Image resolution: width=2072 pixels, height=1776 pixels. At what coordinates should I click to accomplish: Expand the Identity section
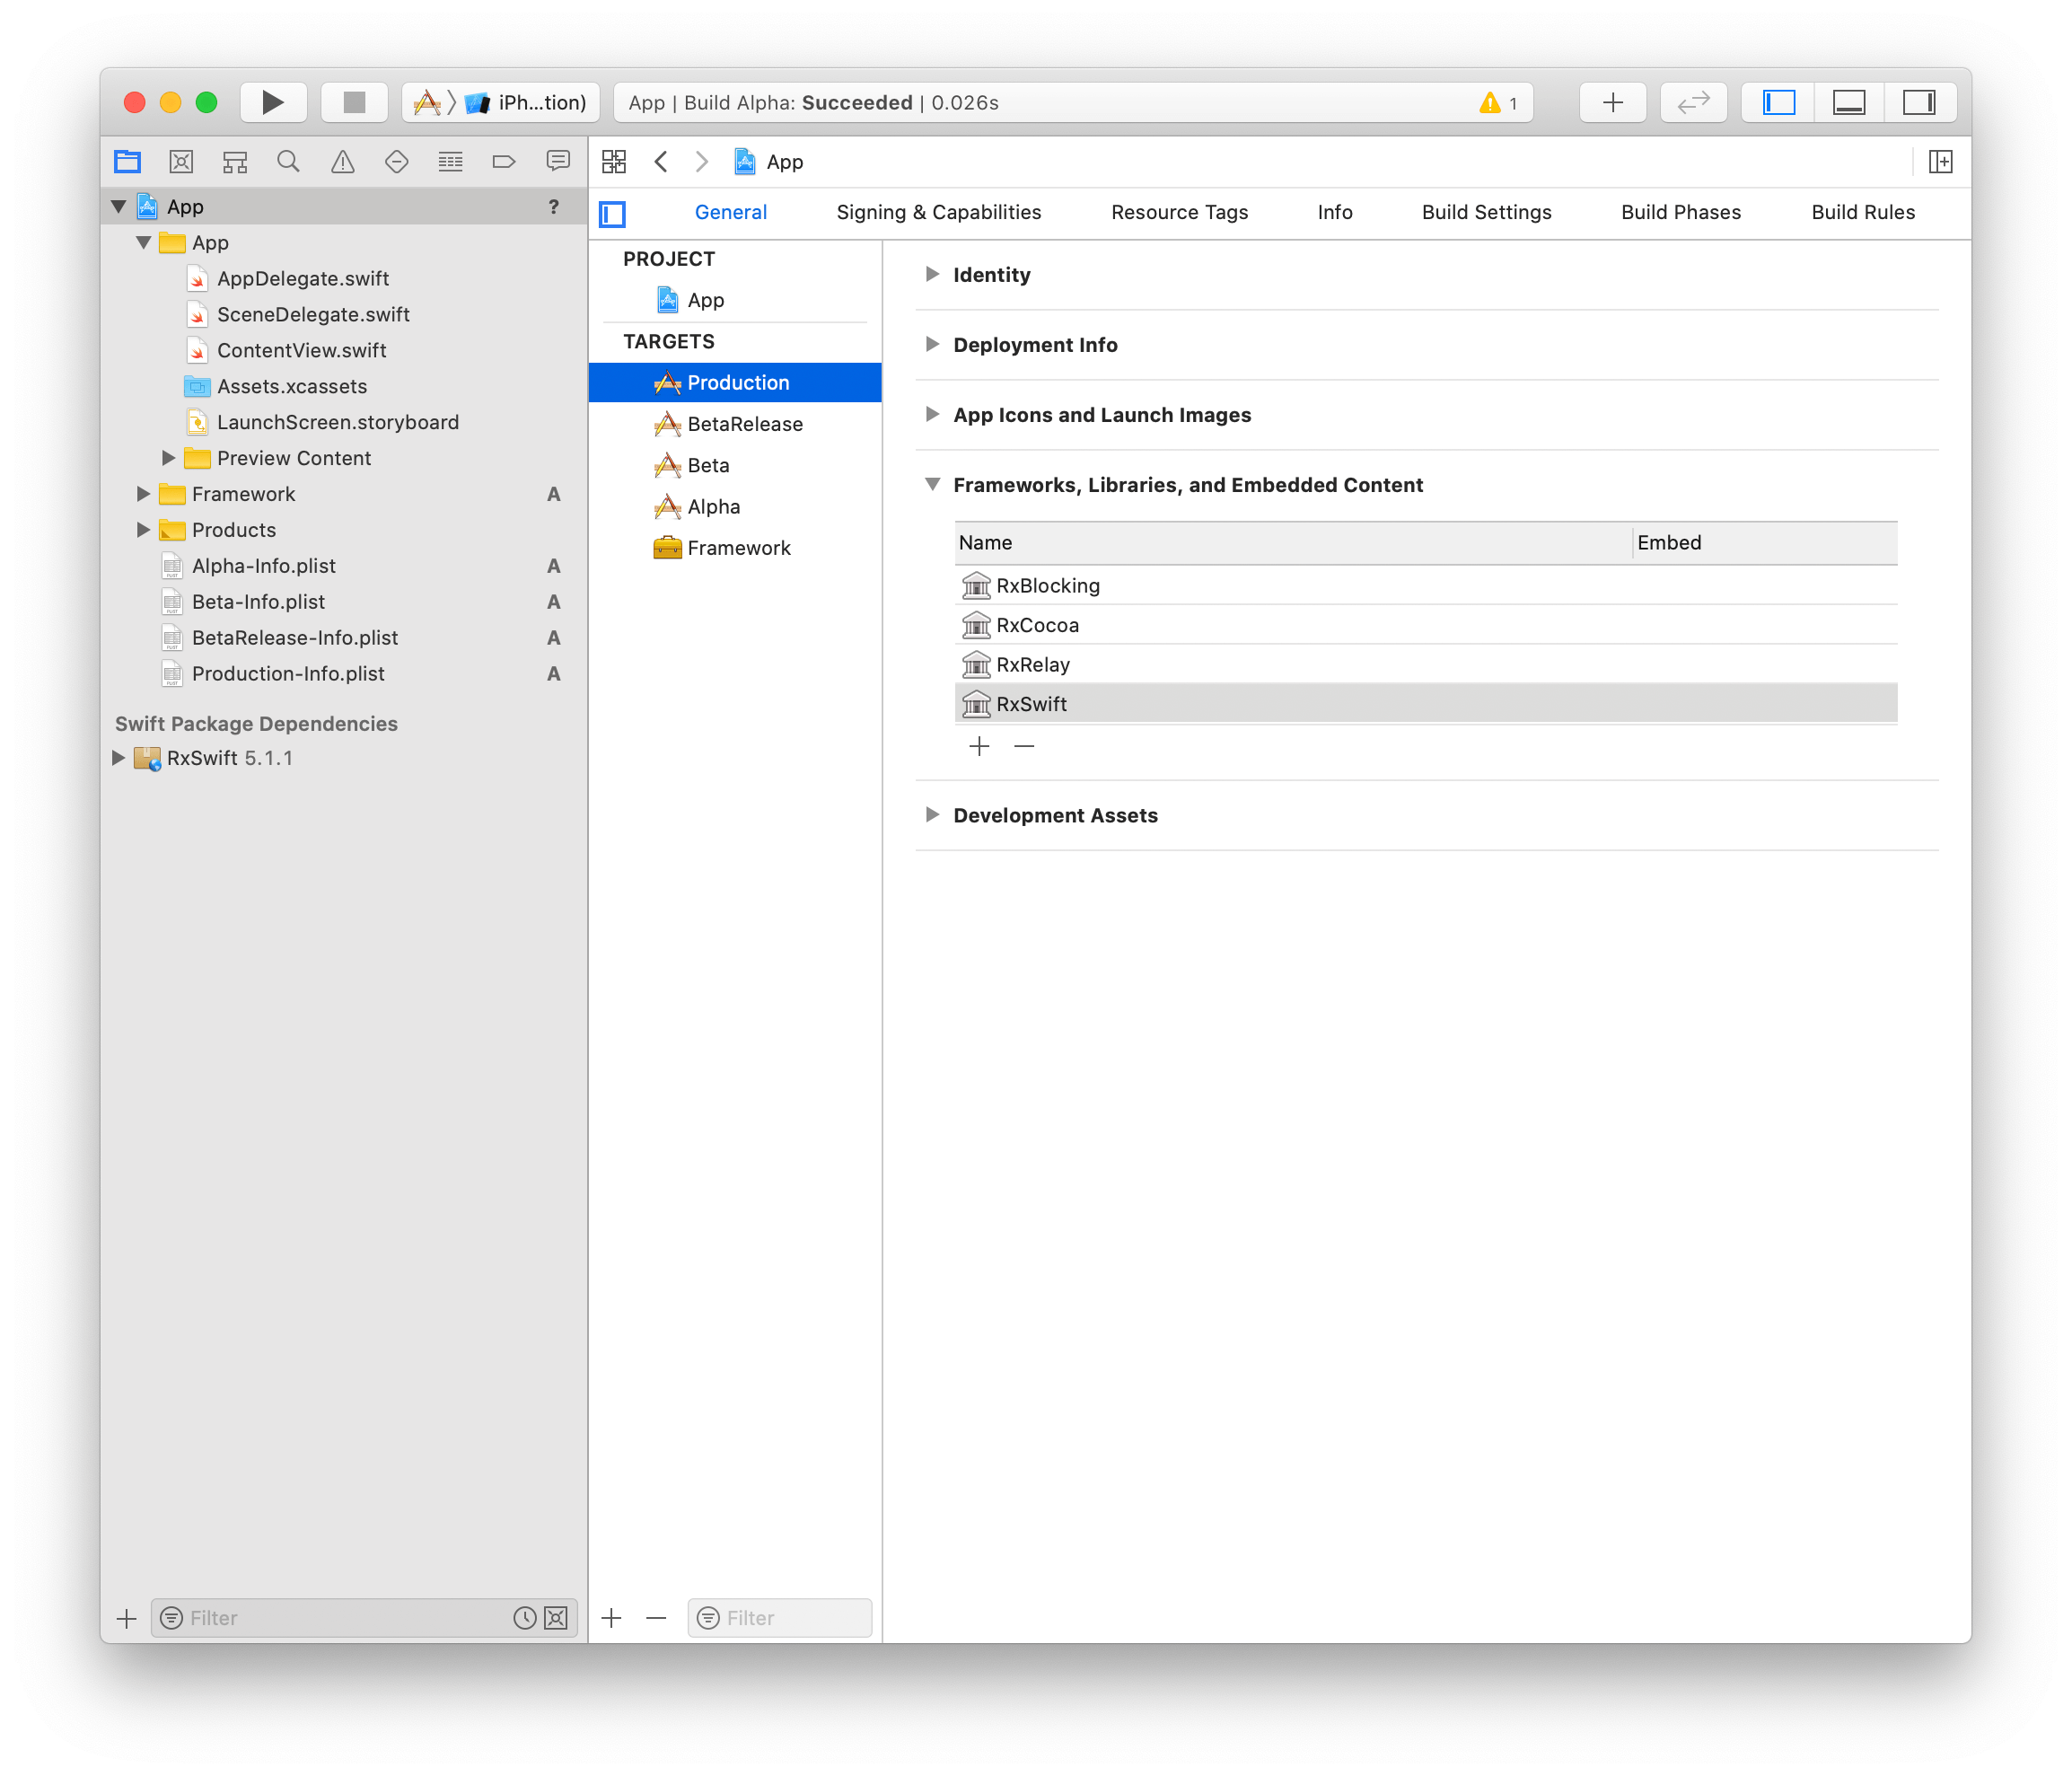coord(932,274)
